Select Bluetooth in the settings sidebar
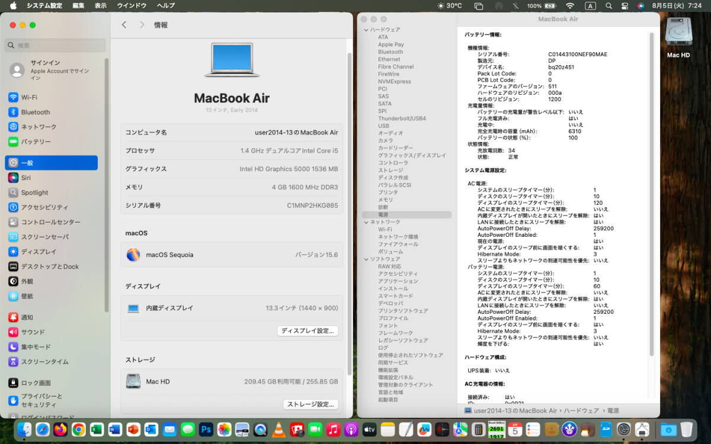The image size is (711, 444). pos(36,112)
